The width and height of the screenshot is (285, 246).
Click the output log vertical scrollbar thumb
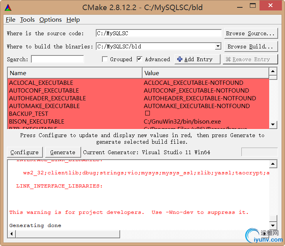(x=273, y=218)
